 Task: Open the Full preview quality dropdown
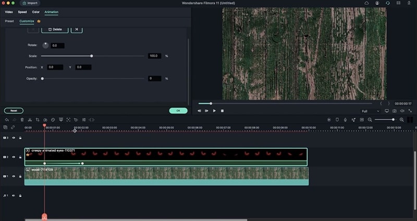tap(370, 111)
